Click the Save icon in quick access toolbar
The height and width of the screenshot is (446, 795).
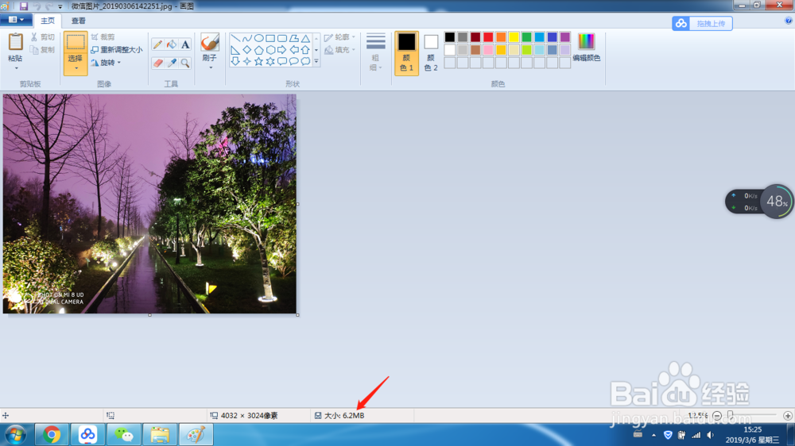click(x=24, y=6)
